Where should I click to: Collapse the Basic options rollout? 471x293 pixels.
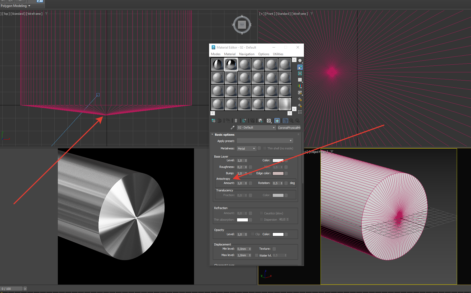[212, 134]
